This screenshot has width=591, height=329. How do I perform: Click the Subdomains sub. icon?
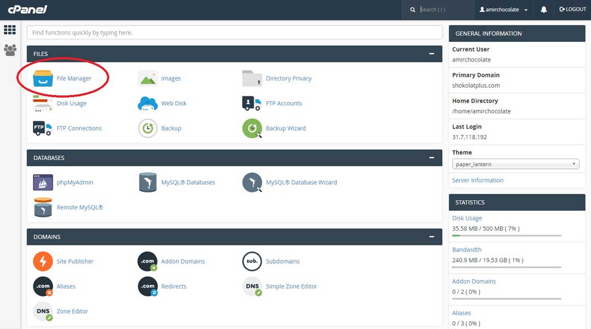pos(252,262)
